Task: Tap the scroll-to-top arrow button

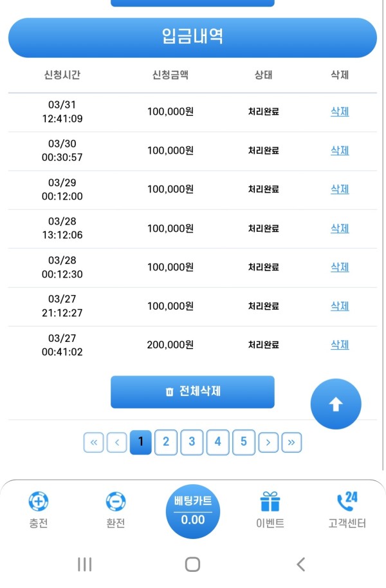Action: point(336,403)
